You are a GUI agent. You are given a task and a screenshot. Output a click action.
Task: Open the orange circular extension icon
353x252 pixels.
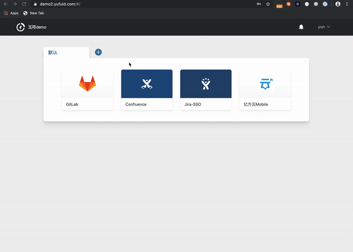click(x=289, y=4)
